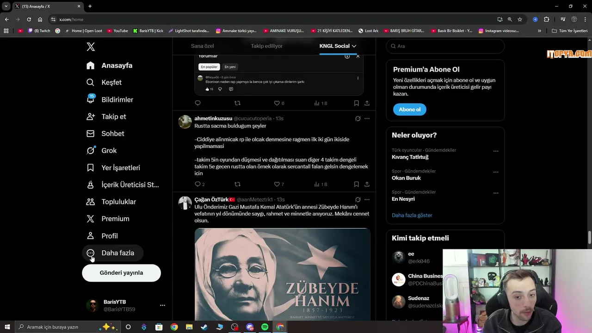Open more options for En Nesyri trend
592x333 pixels.
[x=495, y=193]
